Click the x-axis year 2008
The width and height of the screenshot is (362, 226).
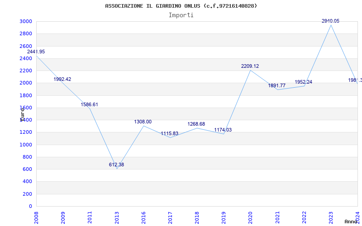point(36,217)
